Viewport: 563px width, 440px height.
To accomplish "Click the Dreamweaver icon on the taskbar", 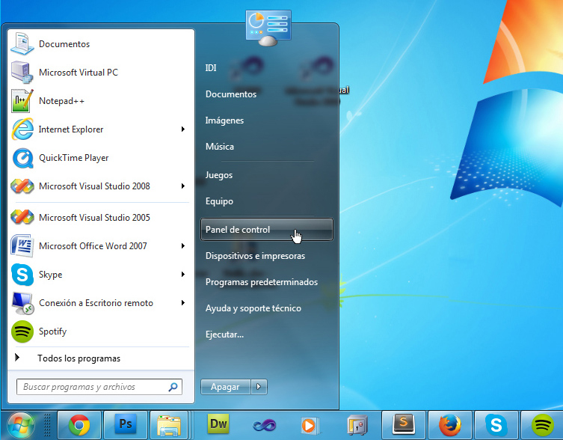I will (218, 424).
